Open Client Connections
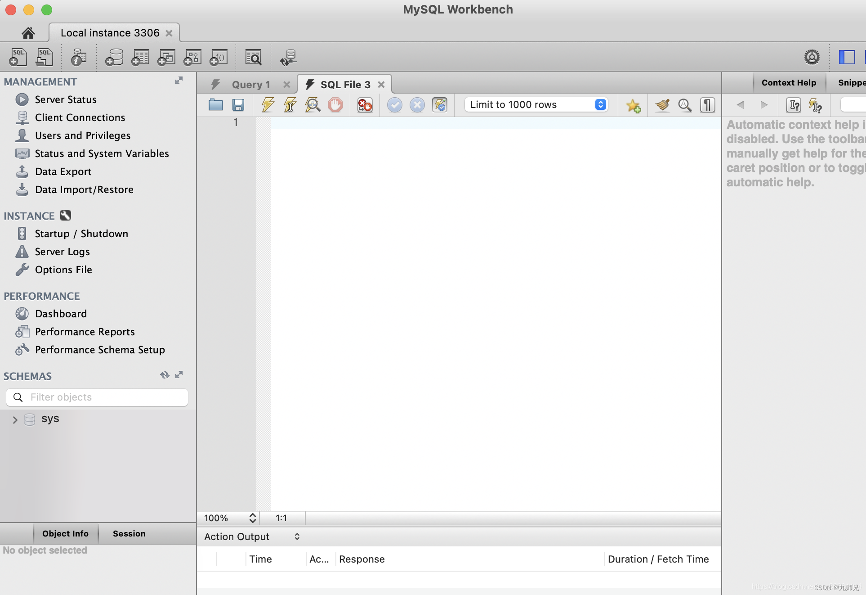 pyautogui.click(x=80, y=117)
